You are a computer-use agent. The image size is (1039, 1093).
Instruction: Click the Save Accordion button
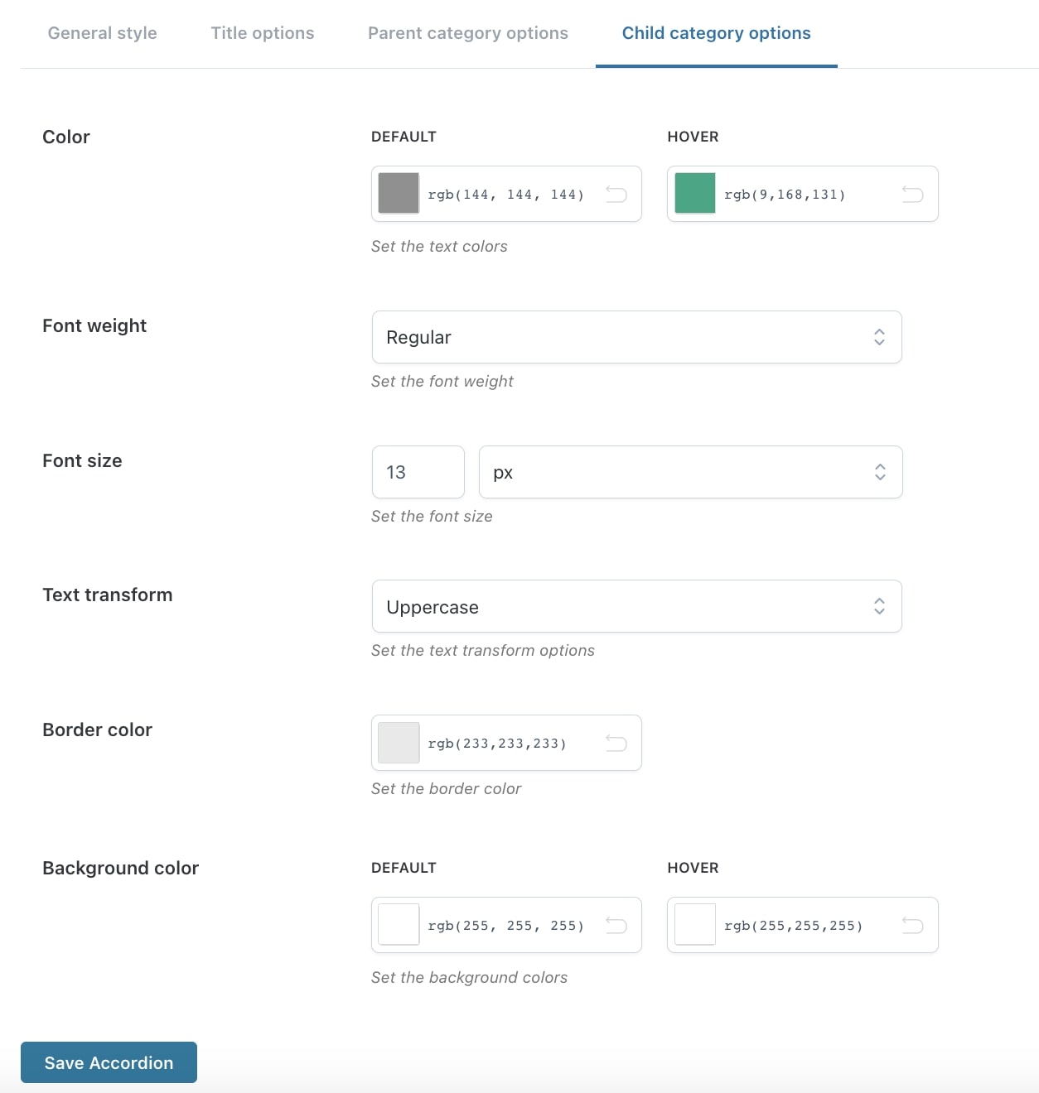click(109, 1062)
